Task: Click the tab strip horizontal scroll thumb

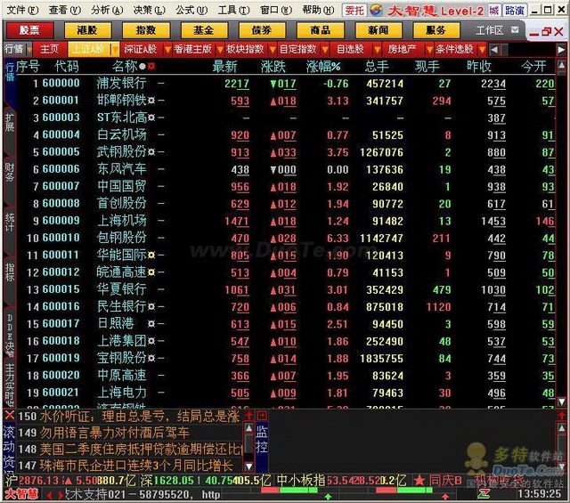Action: click(x=505, y=50)
